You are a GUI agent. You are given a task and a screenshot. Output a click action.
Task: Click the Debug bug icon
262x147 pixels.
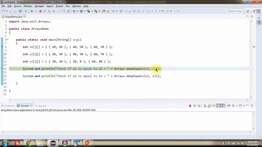[74, 11]
